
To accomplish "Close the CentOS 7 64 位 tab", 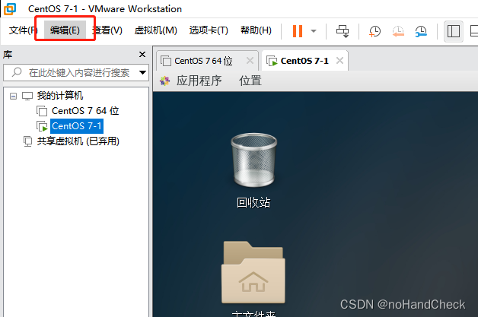I will click(250, 61).
